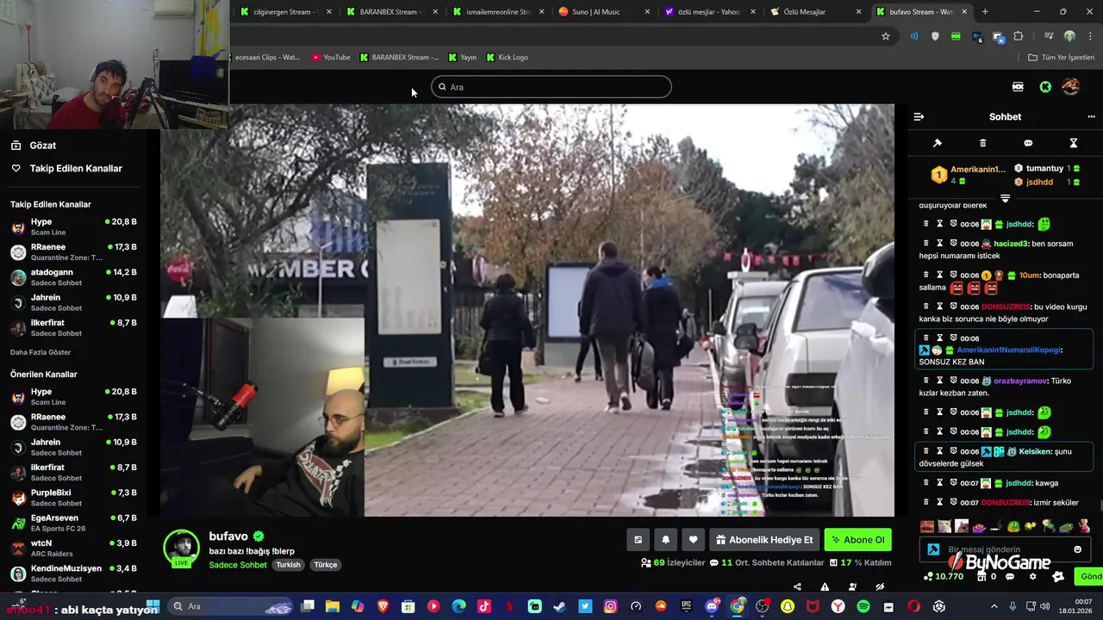Open Steam from the taskbar
The height and width of the screenshot is (620, 1103).
point(560,606)
